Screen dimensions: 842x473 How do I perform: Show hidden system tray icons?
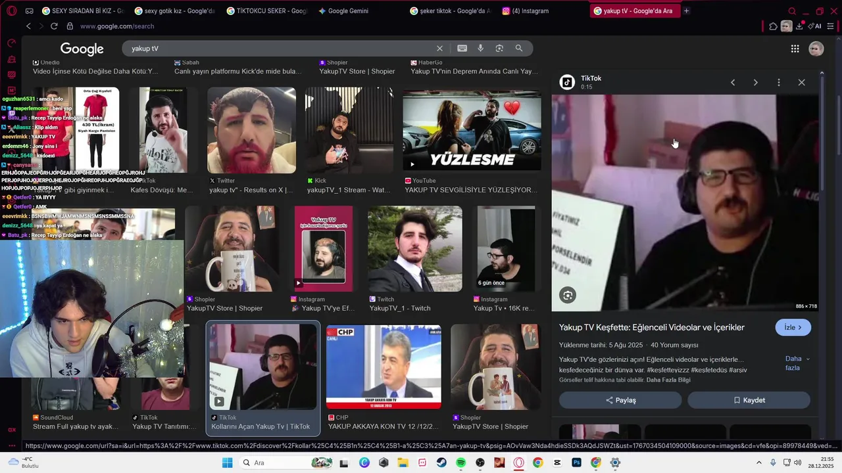click(x=758, y=462)
